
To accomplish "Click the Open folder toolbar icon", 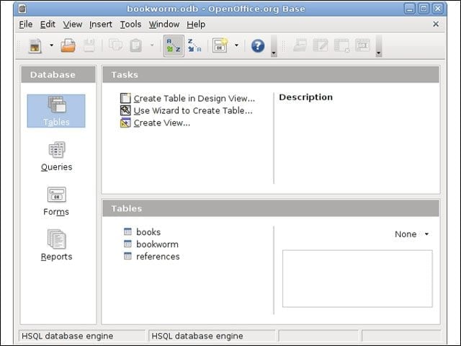I will point(68,45).
